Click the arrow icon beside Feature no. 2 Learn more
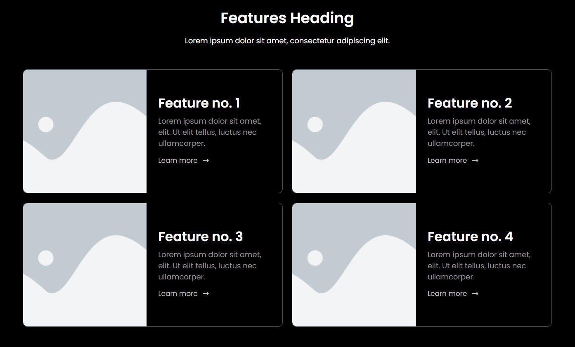 [475, 161]
